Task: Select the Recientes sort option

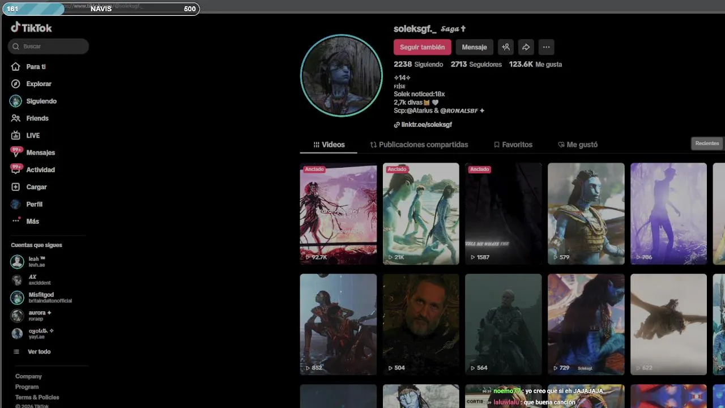Action: pyautogui.click(x=707, y=143)
